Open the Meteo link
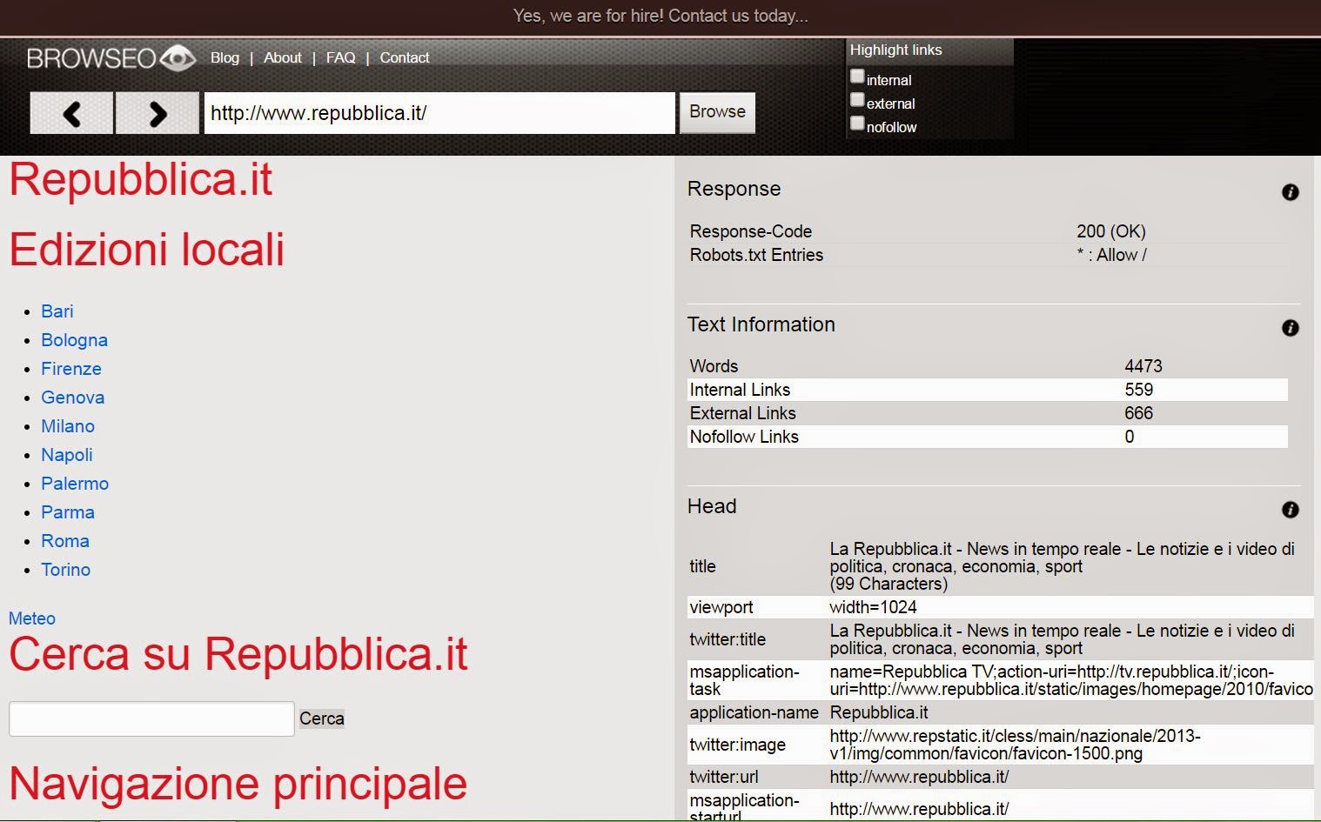Image resolution: width=1321 pixels, height=822 pixels. tap(32, 618)
